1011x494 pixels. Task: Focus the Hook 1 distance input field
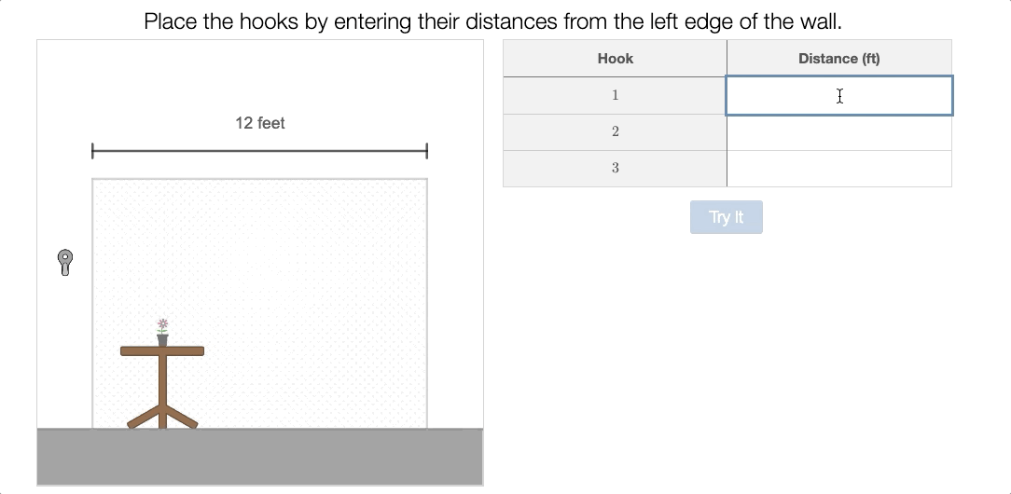tap(839, 96)
